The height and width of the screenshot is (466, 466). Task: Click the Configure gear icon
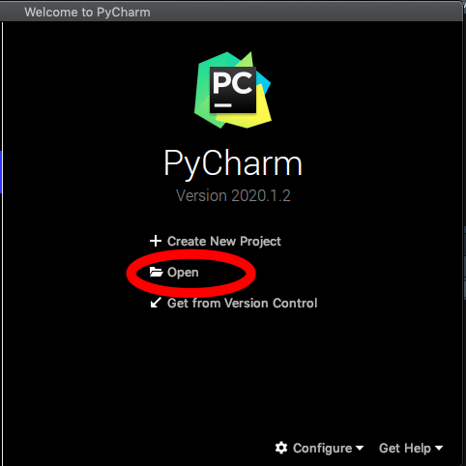point(281,448)
